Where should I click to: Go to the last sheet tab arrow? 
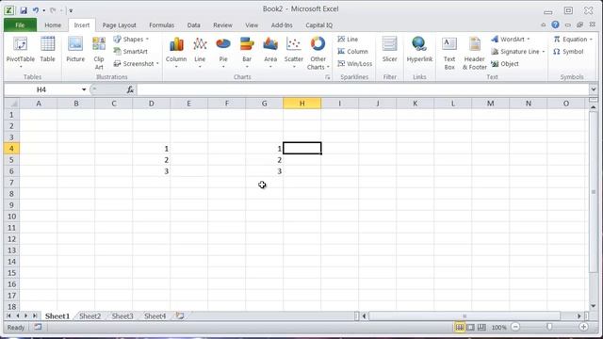tap(35, 316)
